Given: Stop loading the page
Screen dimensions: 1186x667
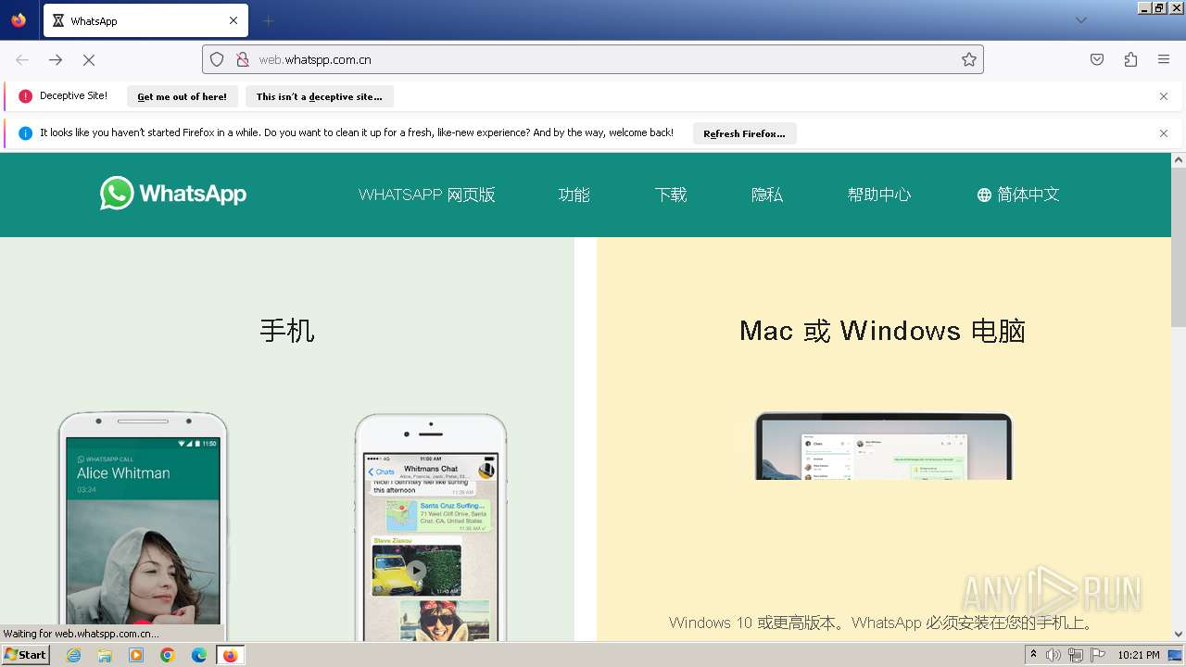Looking at the screenshot, I should pos(89,59).
